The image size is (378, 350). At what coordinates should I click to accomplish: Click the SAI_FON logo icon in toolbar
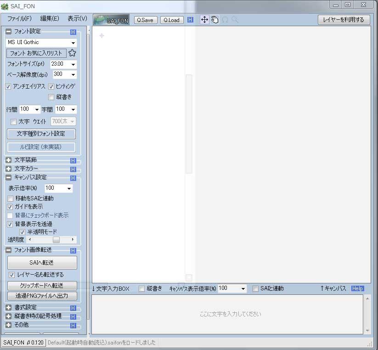tap(111, 20)
